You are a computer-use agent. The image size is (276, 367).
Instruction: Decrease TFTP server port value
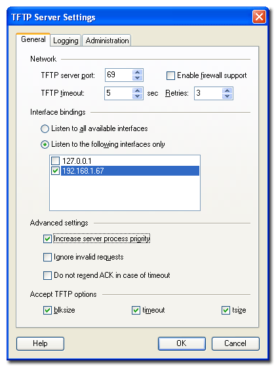(138, 78)
